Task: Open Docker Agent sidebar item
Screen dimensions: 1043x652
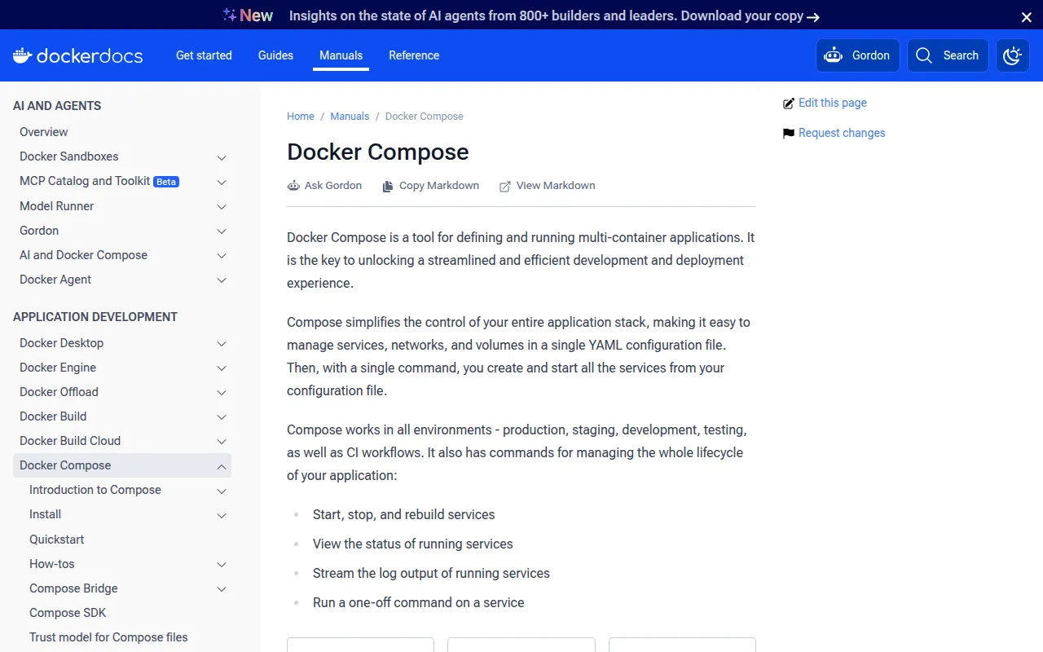Action: tap(55, 280)
